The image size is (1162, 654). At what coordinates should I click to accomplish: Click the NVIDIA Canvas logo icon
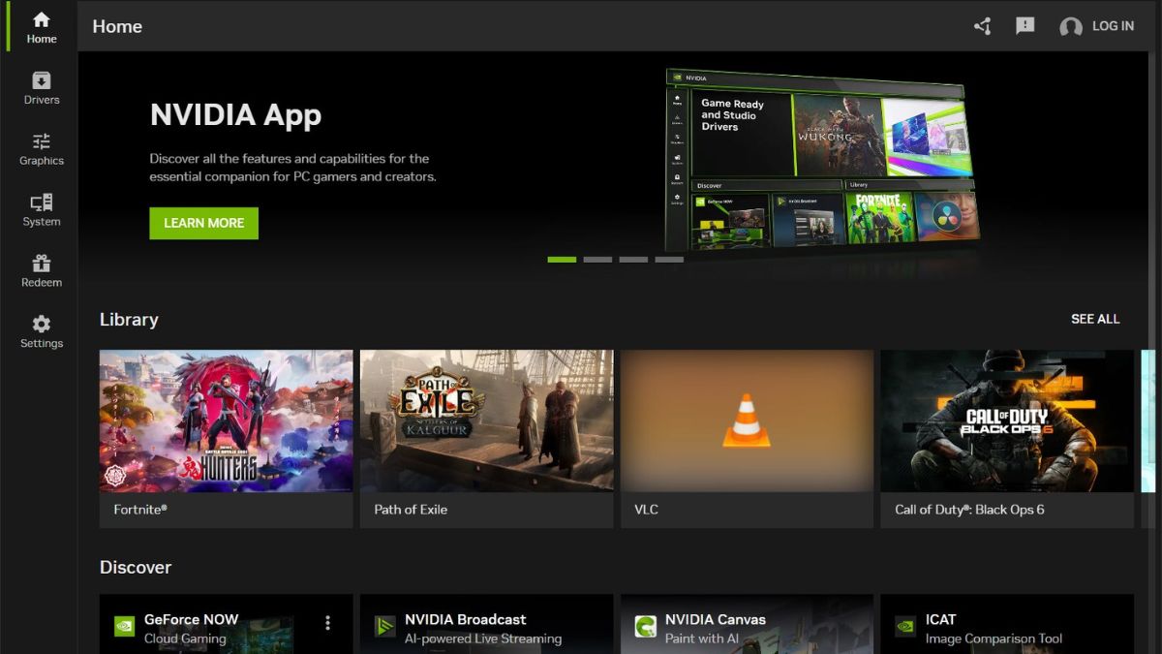[x=645, y=627]
